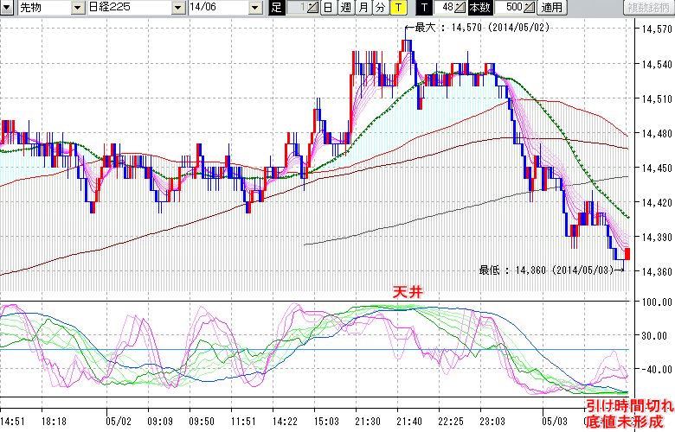675x432 pixels.
Task: Toggle the yellow T tick button
Action: coord(397,8)
